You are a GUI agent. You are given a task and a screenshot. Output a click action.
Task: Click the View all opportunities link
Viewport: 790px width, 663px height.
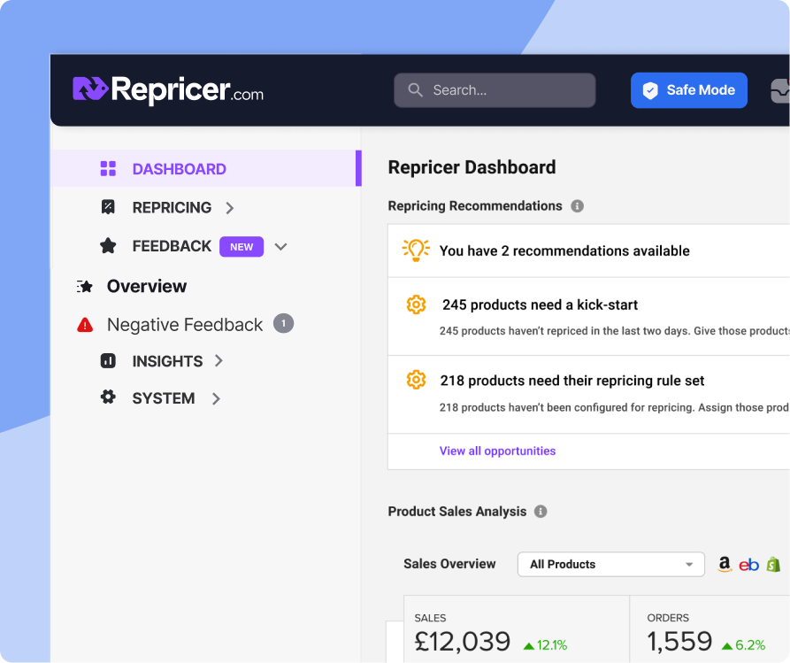[497, 451]
